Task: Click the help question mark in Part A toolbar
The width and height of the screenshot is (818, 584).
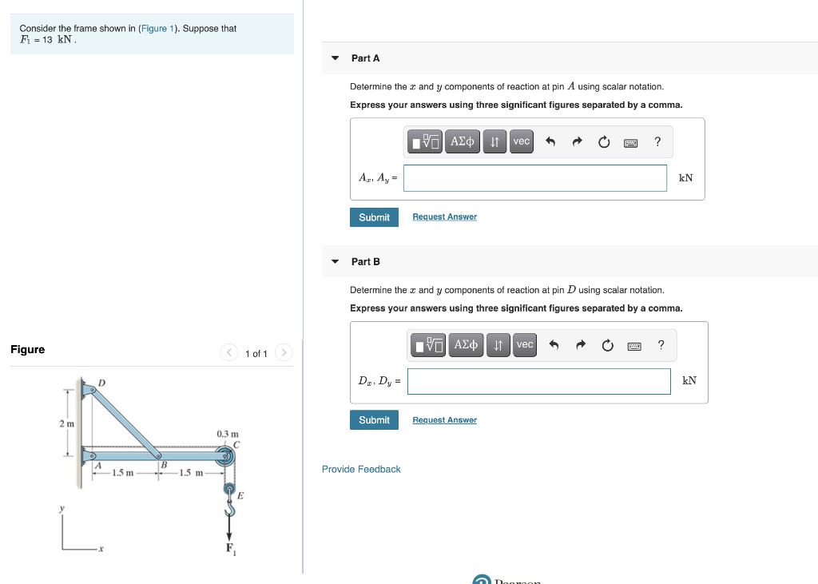Action: click(657, 141)
